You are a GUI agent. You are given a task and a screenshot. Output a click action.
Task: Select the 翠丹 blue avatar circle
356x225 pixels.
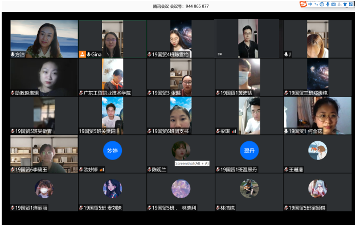pyautogui.click(x=249, y=150)
